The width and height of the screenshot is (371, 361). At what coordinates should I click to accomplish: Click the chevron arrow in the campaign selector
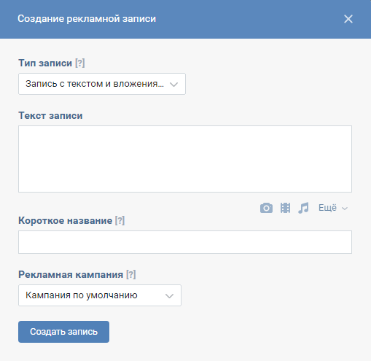(x=169, y=296)
